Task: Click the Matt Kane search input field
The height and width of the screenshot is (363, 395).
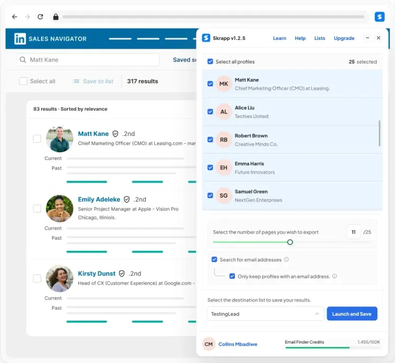Action: tap(88, 59)
